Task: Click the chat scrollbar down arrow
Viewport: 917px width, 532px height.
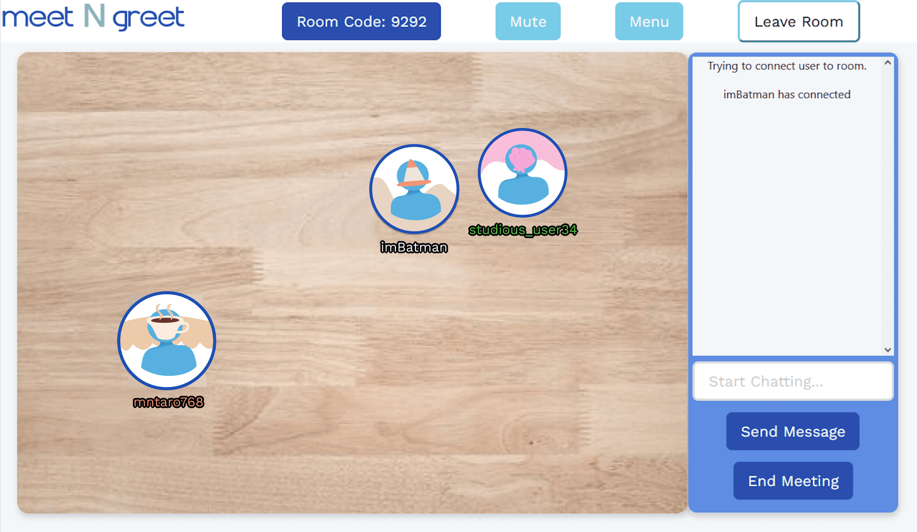Action: 888,350
